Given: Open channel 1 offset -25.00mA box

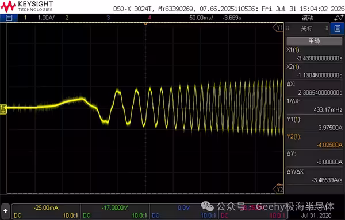Looking at the screenshot, I should pyautogui.click(x=46, y=207).
